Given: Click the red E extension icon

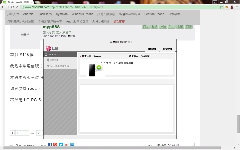Looking at the screenshot, I should (x=232, y=7).
